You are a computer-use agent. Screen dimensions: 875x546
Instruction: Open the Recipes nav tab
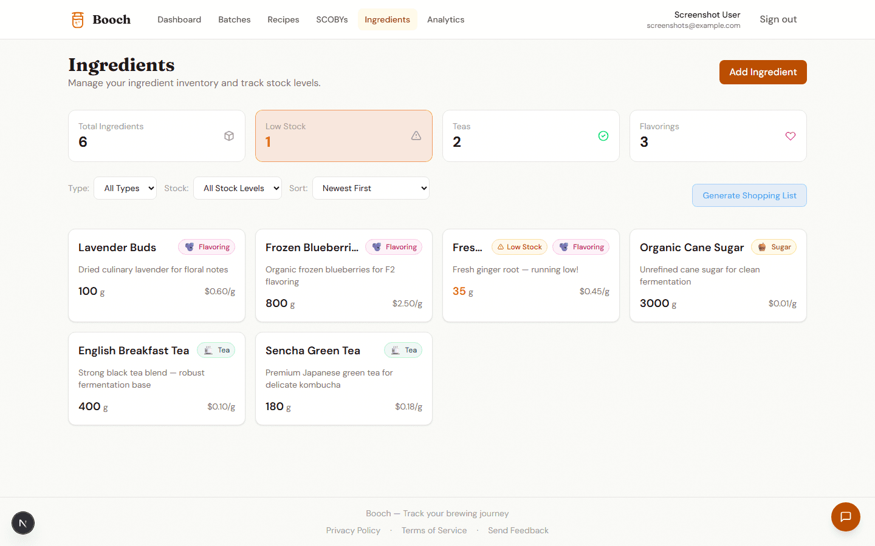click(283, 19)
